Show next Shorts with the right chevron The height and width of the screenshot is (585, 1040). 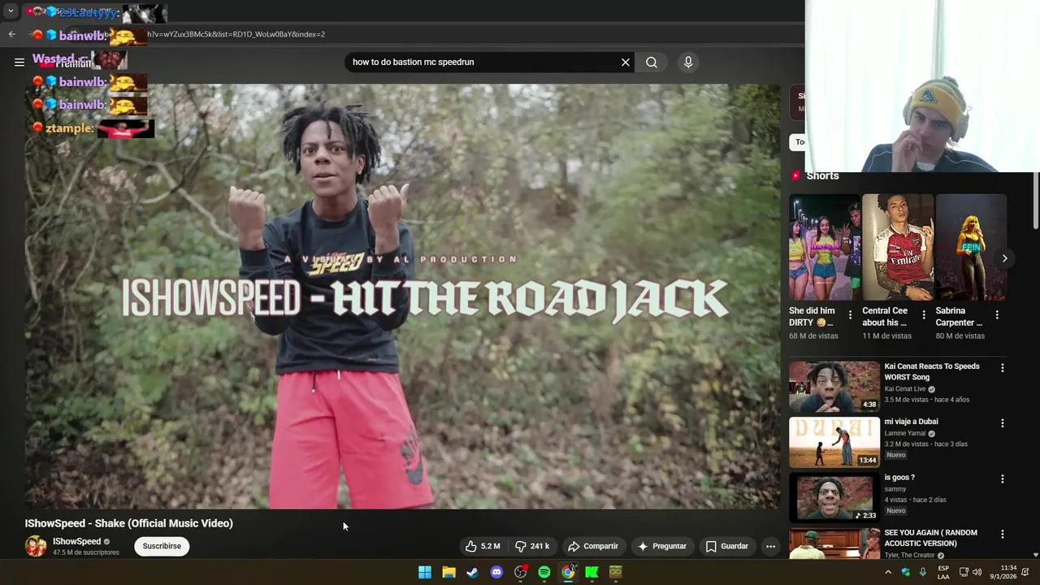tap(1004, 258)
